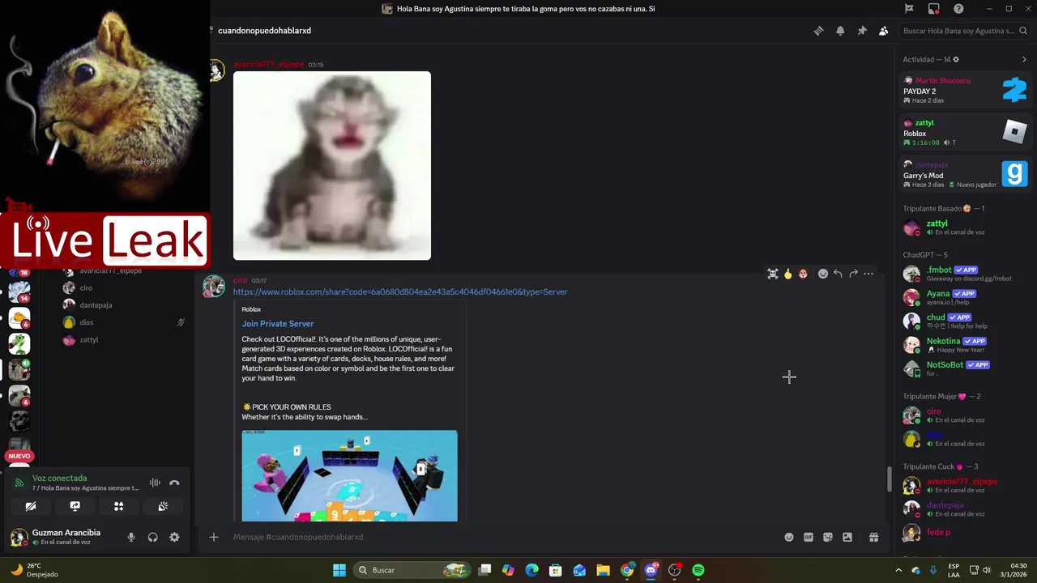Open Windows Start menu
The width and height of the screenshot is (1037, 583).
click(x=339, y=570)
